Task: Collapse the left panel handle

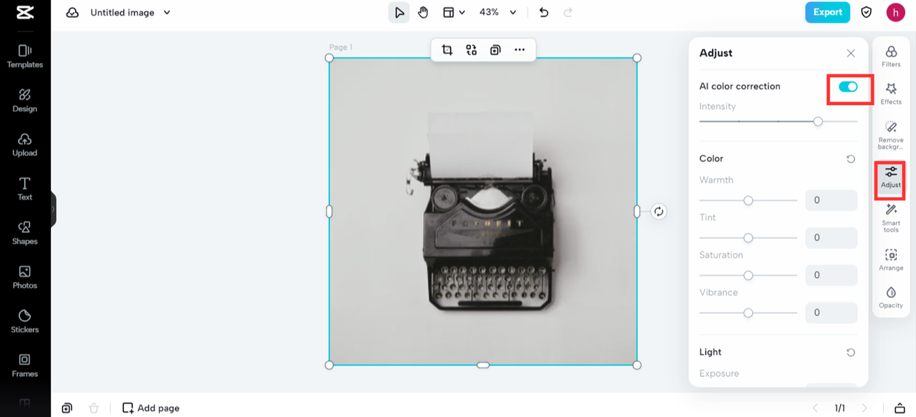Action: click(x=53, y=210)
